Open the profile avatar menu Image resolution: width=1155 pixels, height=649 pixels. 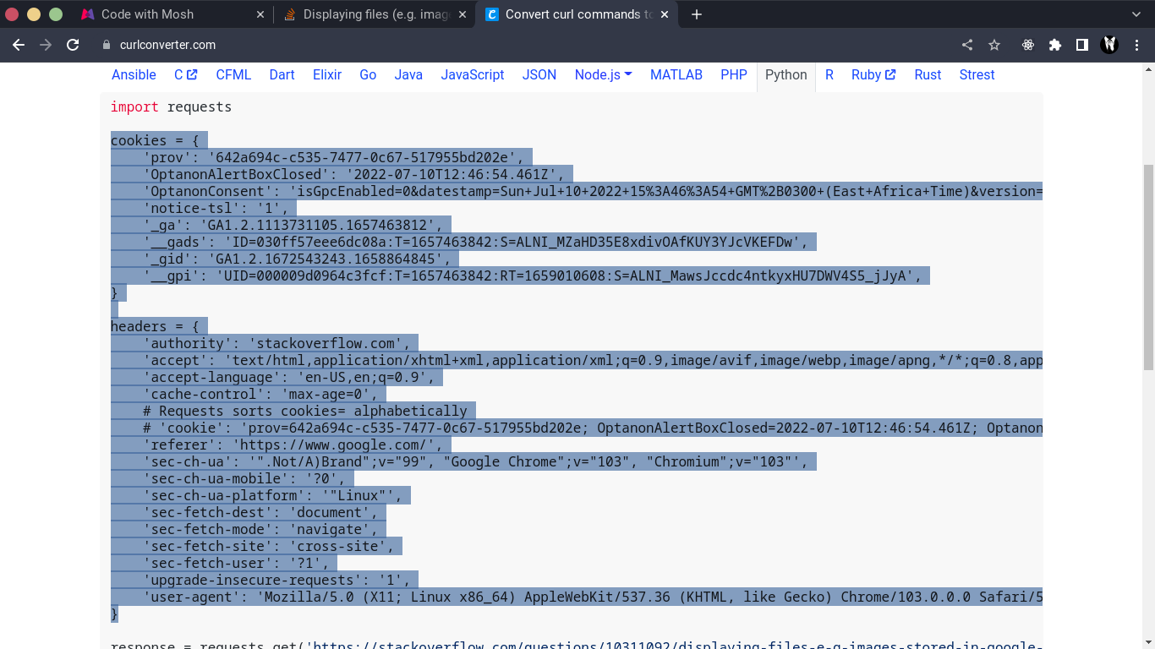tap(1109, 45)
